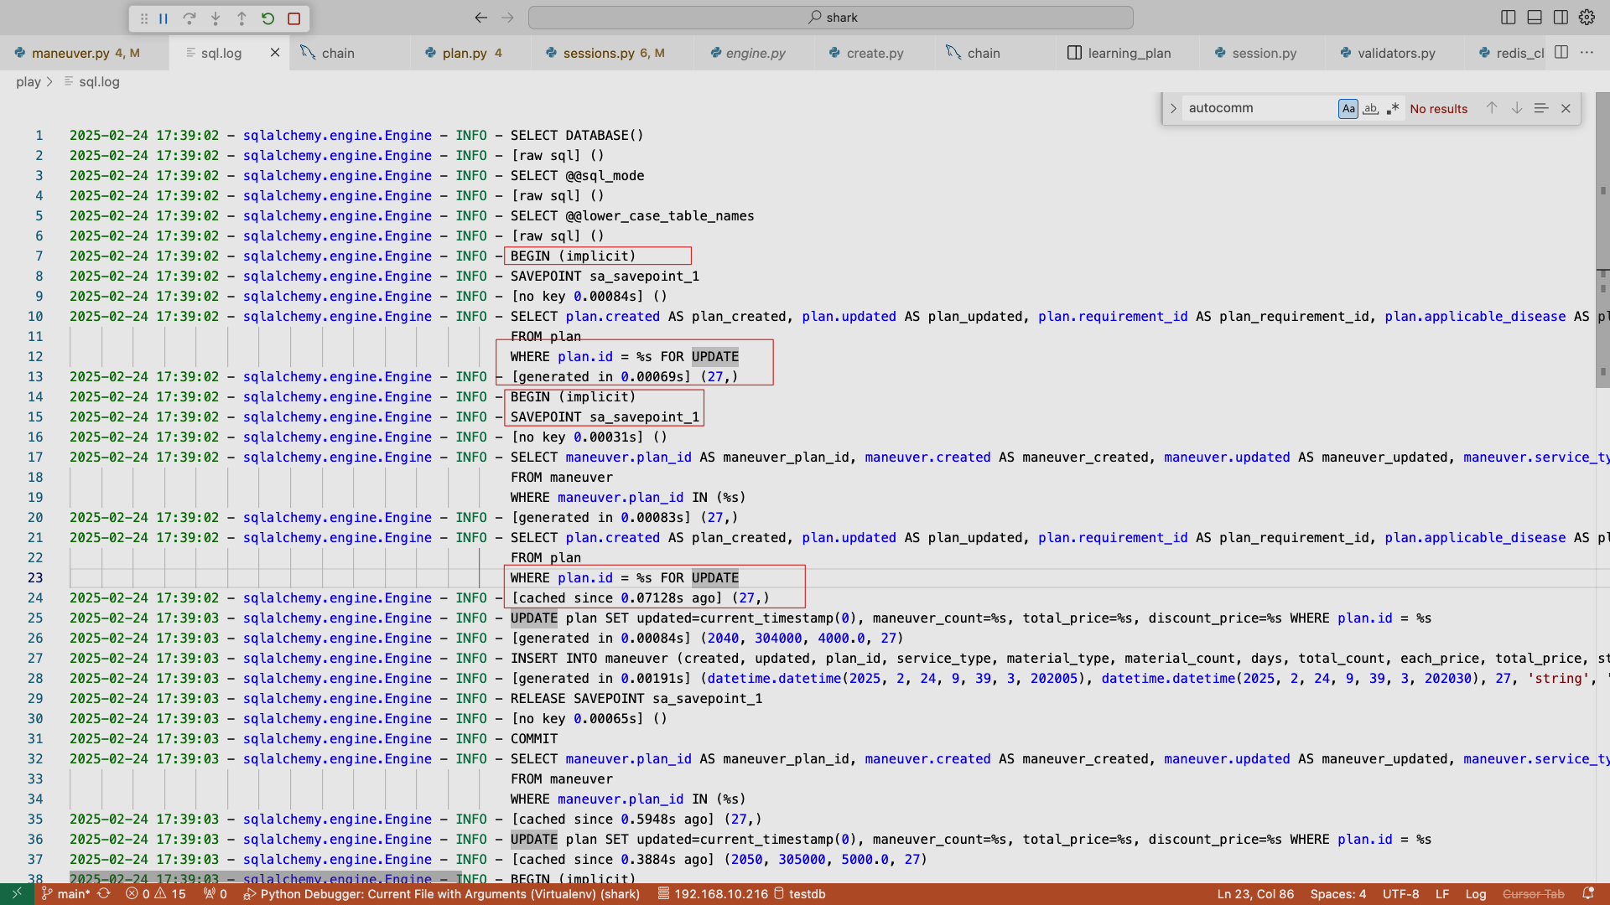Image resolution: width=1610 pixels, height=905 pixels.
Task: Go to previous match arrow
Action: pos(1492,108)
